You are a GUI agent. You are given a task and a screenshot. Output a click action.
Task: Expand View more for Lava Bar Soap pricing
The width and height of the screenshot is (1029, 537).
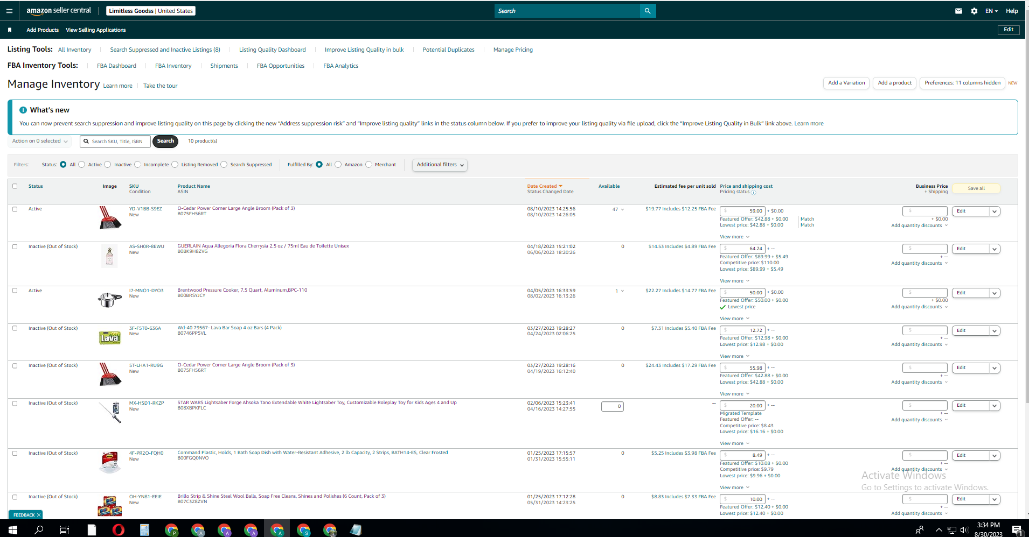(x=735, y=356)
